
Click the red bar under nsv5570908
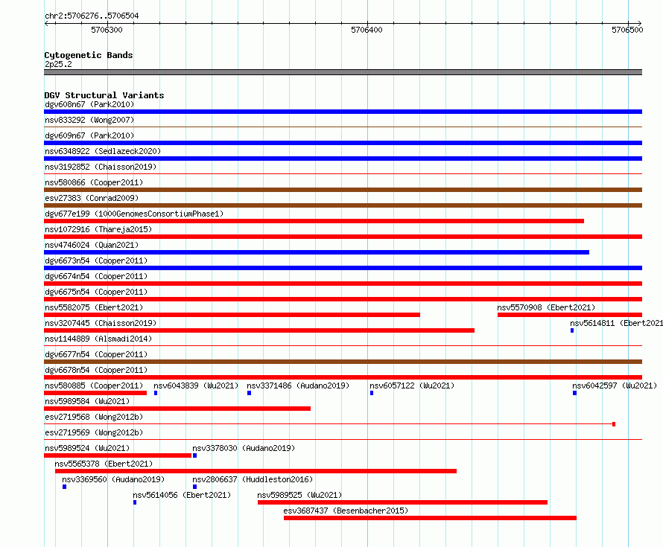click(570, 315)
